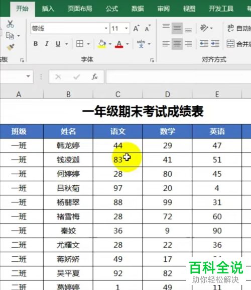Toggle Underline formatting

pos(58,44)
